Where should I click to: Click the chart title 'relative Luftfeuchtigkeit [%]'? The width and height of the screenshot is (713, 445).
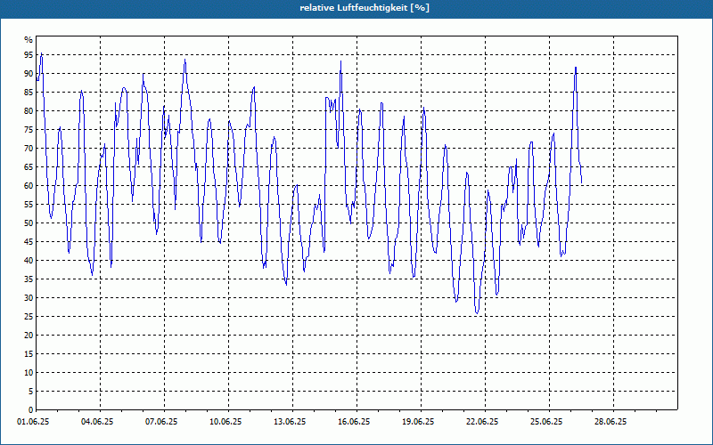coord(365,8)
